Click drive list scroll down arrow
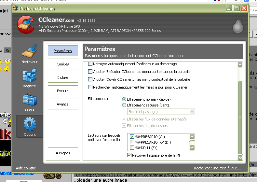This screenshot has width=257, height=182. click(x=192, y=148)
